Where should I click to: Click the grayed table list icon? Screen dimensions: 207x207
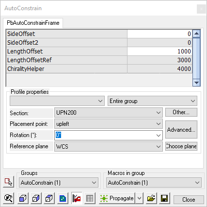point(90,198)
